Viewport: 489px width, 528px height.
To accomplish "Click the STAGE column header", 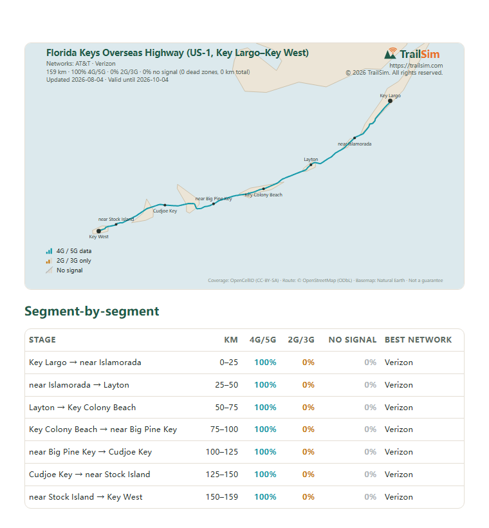I will pos(42,339).
